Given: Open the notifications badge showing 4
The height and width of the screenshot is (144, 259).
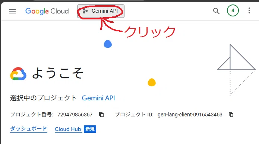Looking at the screenshot, I should [233, 10].
